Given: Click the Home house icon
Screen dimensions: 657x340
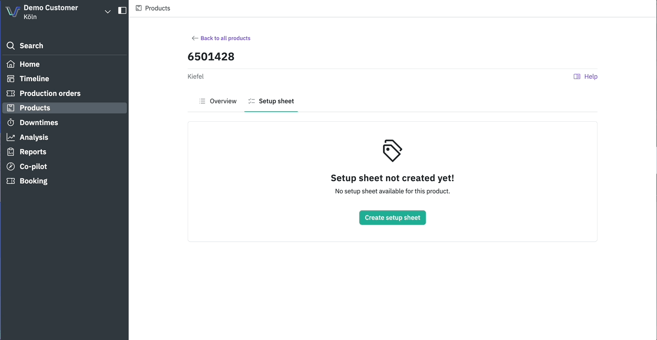Looking at the screenshot, I should coord(11,64).
